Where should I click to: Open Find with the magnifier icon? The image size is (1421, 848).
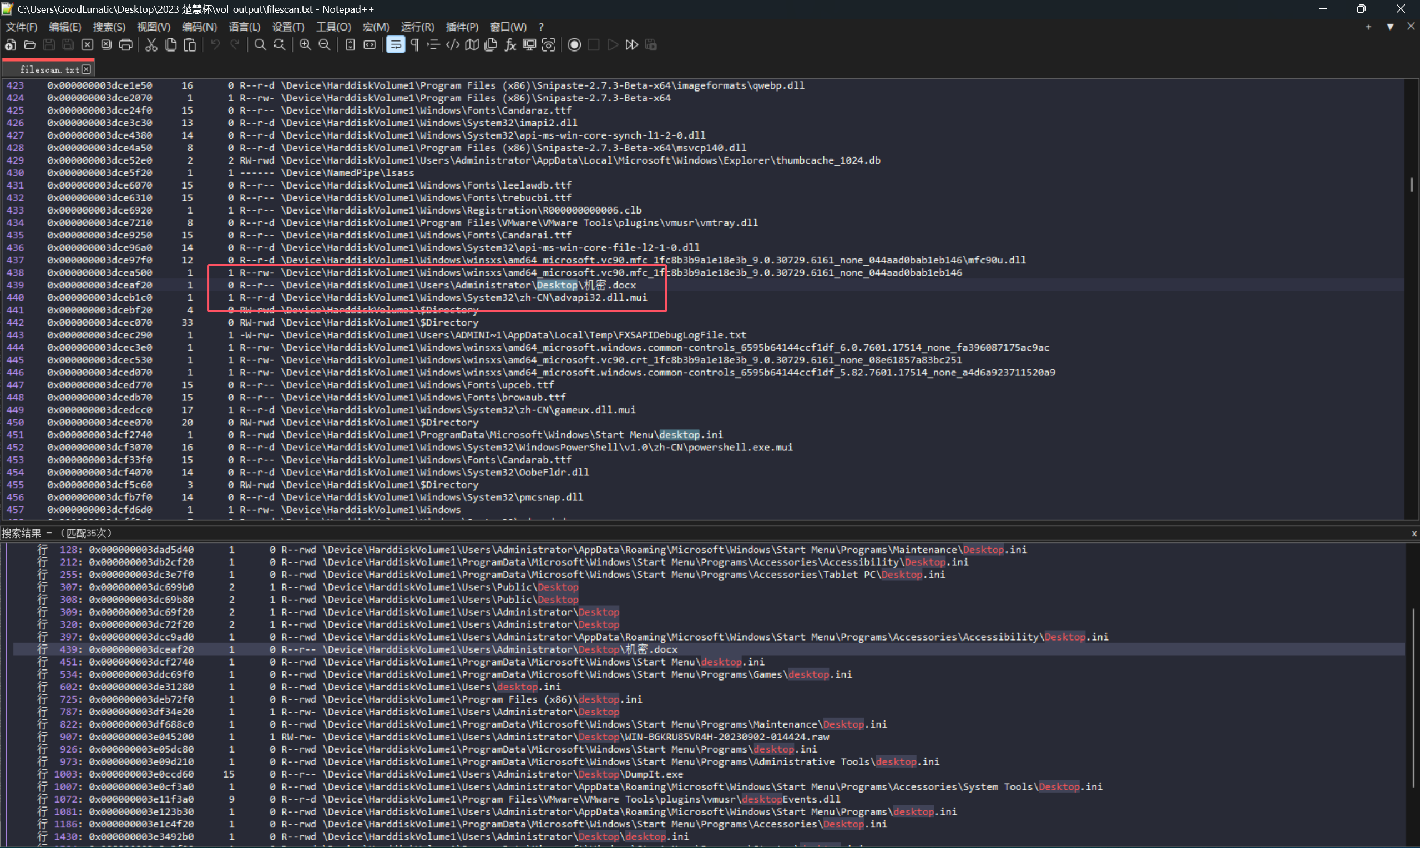coord(260,44)
